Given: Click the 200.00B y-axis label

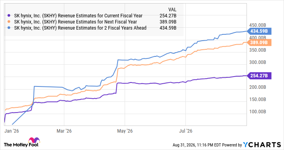Looking at the screenshot, I should coord(258,87).
